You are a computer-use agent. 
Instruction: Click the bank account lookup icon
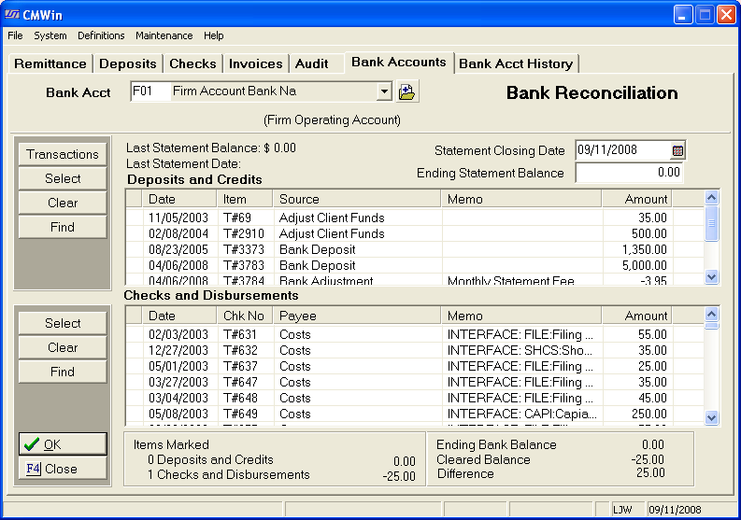[x=407, y=91]
